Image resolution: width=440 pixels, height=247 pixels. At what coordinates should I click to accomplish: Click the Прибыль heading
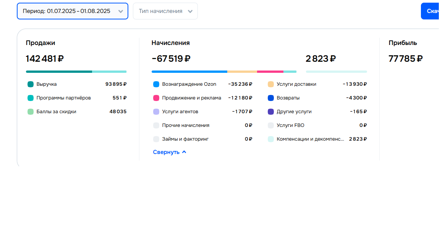[403, 43]
